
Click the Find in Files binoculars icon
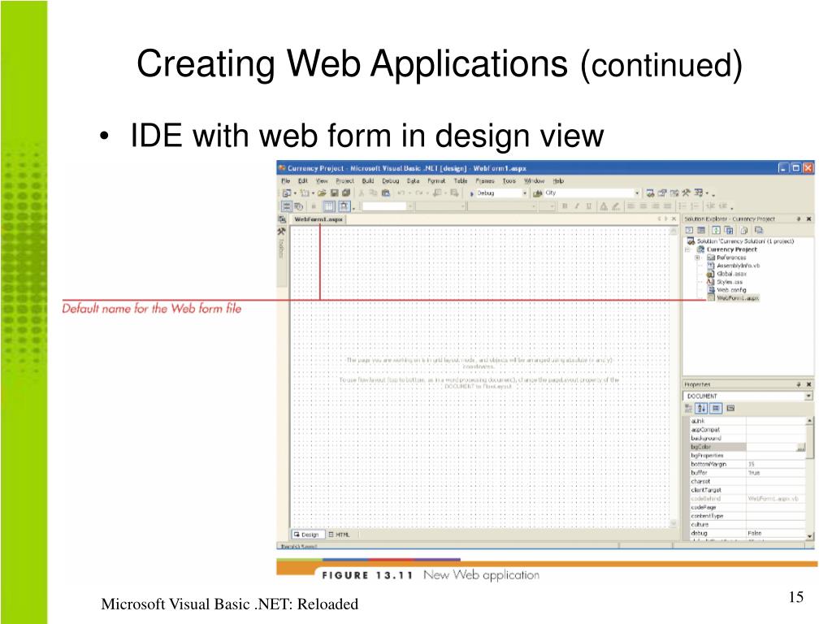click(x=538, y=193)
